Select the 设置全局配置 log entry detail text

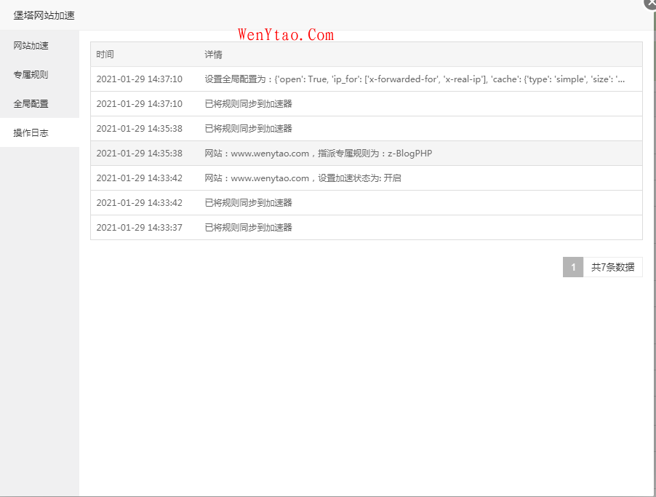[x=415, y=79]
